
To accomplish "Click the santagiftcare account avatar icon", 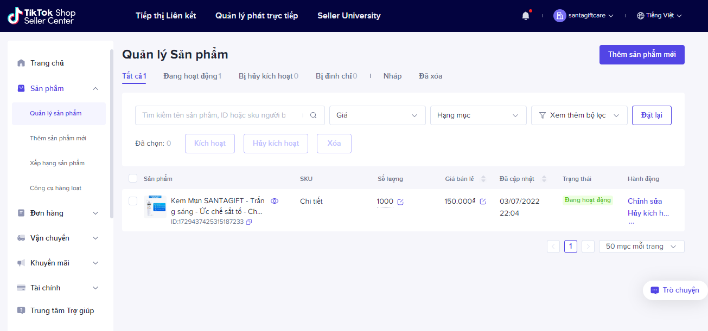I will pyautogui.click(x=559, y=16).
